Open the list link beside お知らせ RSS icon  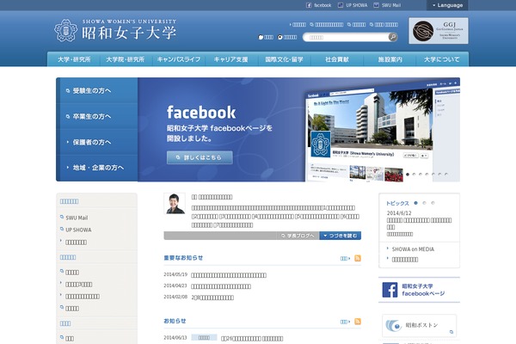(345, 322)
